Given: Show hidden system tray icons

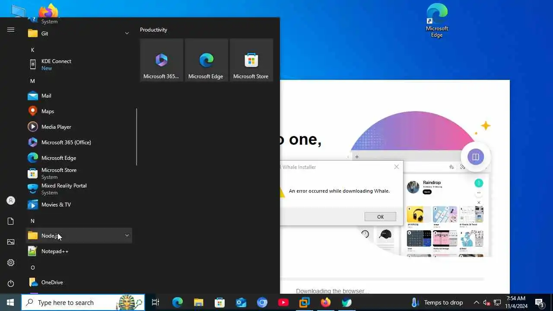Looking at the screenshot, I should click(x=476, y=302).
